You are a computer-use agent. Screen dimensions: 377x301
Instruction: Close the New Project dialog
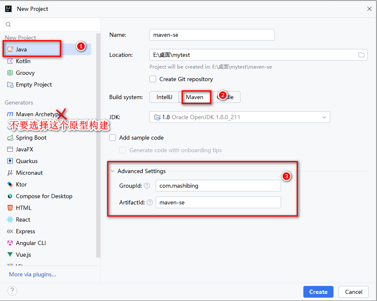click(x=369, y=9)
